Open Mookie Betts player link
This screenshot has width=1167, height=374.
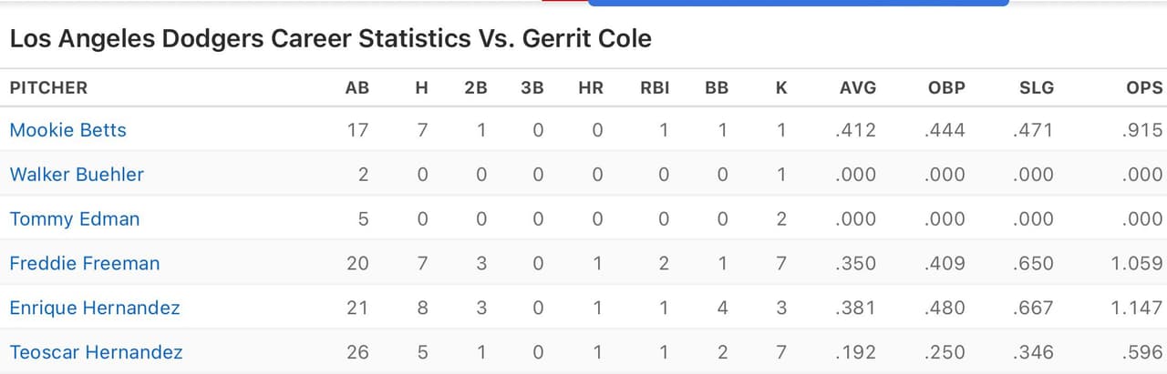(68, 130)
